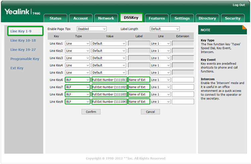Open the Status tab
Screen dimensions: 251x164
[55, 18]
